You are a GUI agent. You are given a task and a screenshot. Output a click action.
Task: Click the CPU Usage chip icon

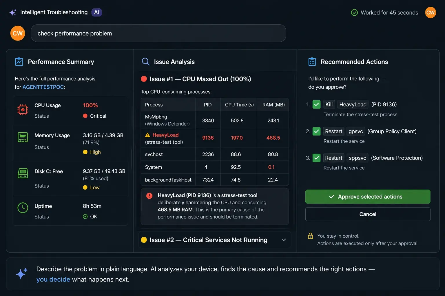(x=23, y=110)
